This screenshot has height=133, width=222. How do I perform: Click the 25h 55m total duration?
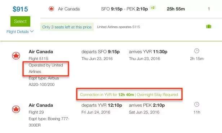pos(176,9)
